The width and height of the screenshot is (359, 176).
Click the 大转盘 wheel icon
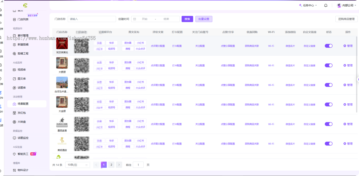point(14,122)
